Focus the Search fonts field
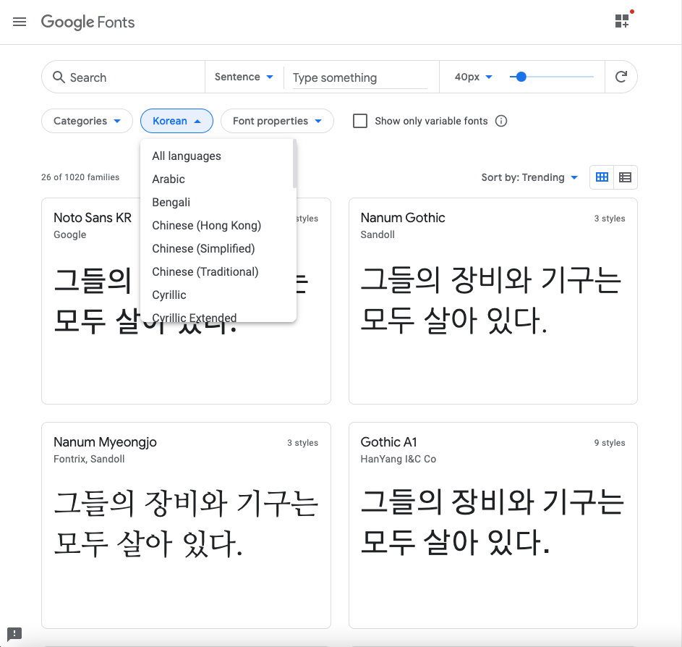 coord(123,77)
